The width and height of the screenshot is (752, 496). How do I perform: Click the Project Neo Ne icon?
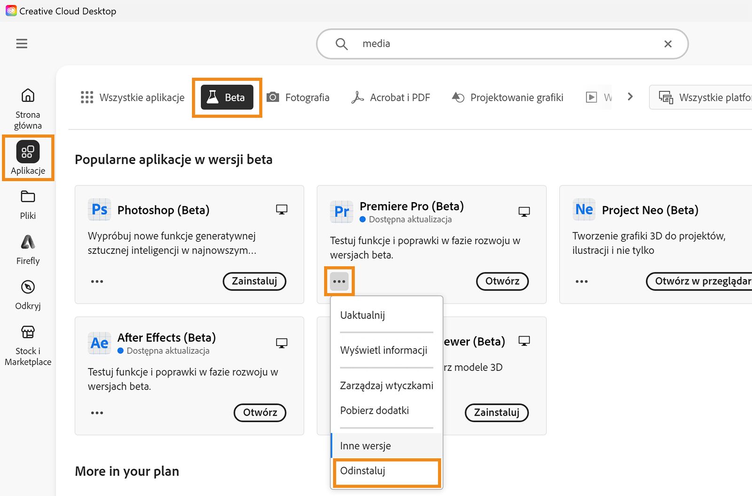tap(584, 210)
